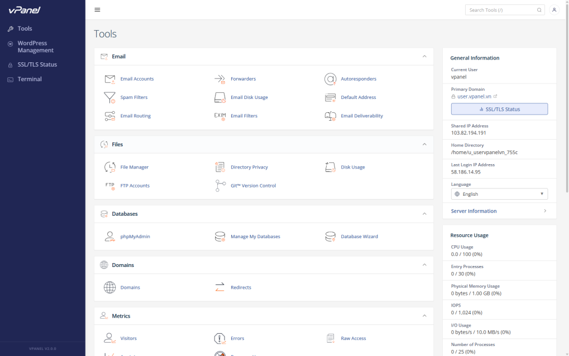Open the phpMyAdmin icon
Image resolution: width=569 pixels, height=356 pixels.
click(x=109, y=236)
